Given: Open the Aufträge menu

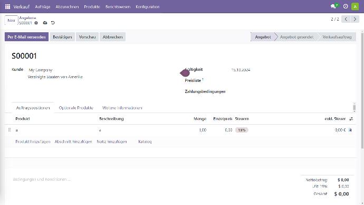Looking at the screenshot, I should pos(43,7).
